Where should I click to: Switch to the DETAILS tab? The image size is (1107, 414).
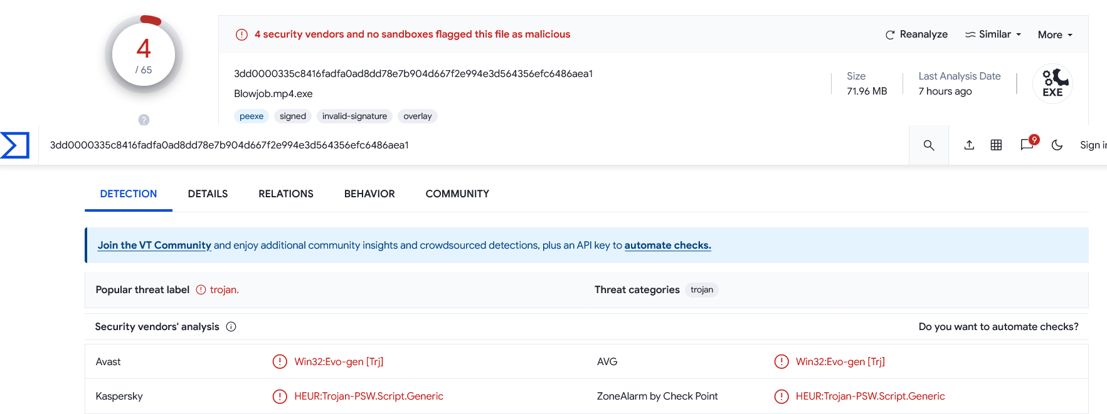(208, 194)
